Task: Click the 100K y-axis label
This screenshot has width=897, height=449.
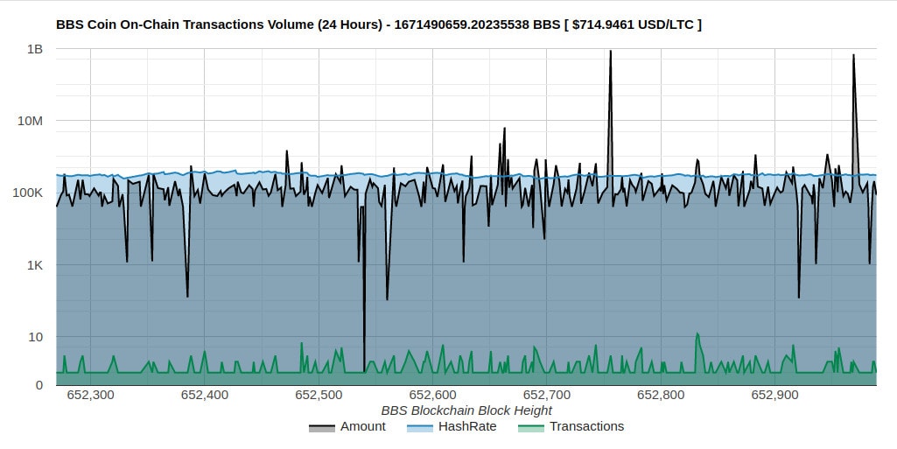Action: [x=27, y=193]
